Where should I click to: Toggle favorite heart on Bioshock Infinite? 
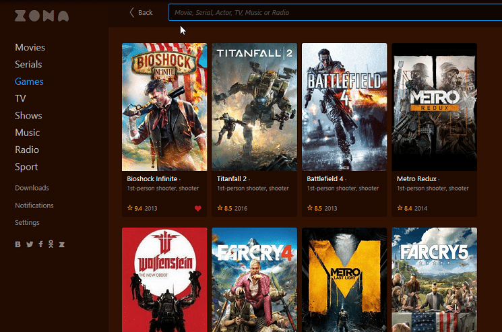[x=198, y=209]
